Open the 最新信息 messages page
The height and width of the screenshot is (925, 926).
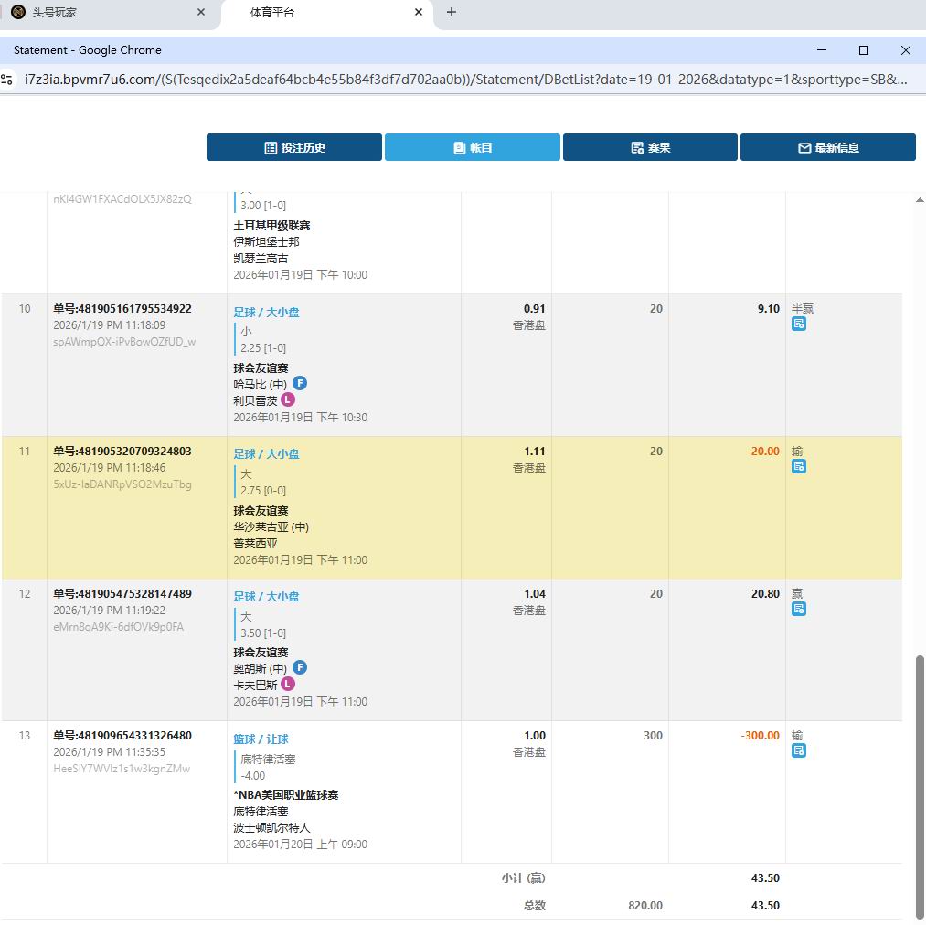click(x=827, y=147)
